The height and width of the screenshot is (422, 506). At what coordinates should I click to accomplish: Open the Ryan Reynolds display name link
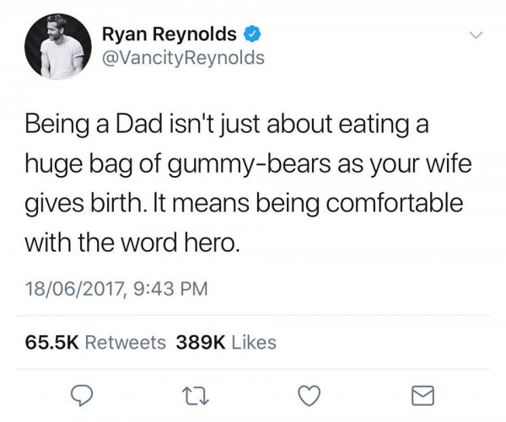click(x=169, y=35)
